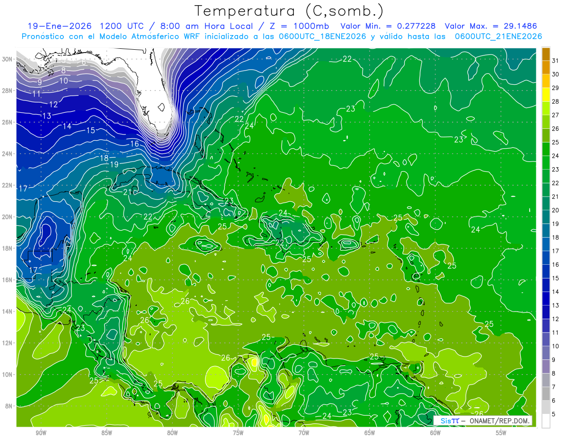Click the '12N' latitude axis label
Screen dimensions: 568x439
(x=8, y=343)
